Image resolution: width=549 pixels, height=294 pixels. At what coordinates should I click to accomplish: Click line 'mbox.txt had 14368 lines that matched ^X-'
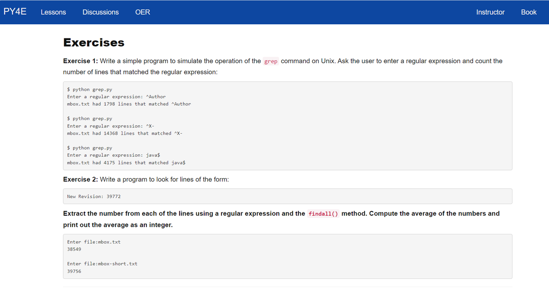coord(125,133)
